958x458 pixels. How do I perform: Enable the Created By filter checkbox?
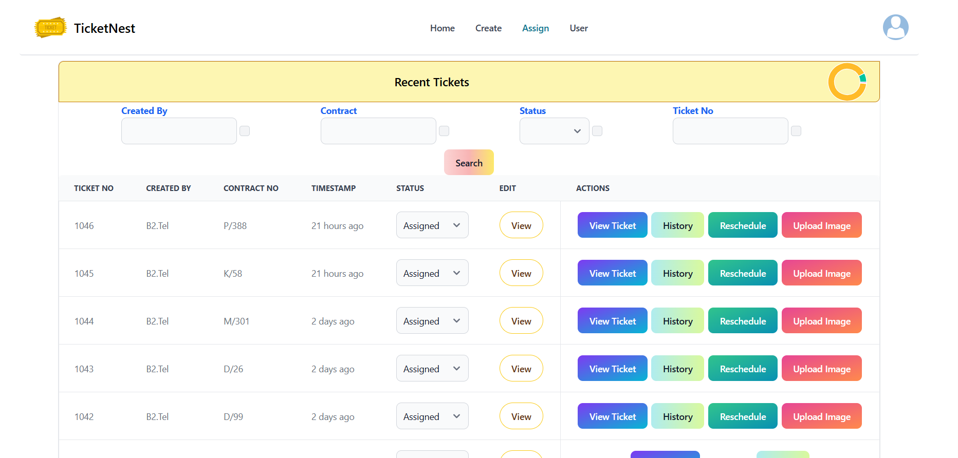tap(245, 131)
